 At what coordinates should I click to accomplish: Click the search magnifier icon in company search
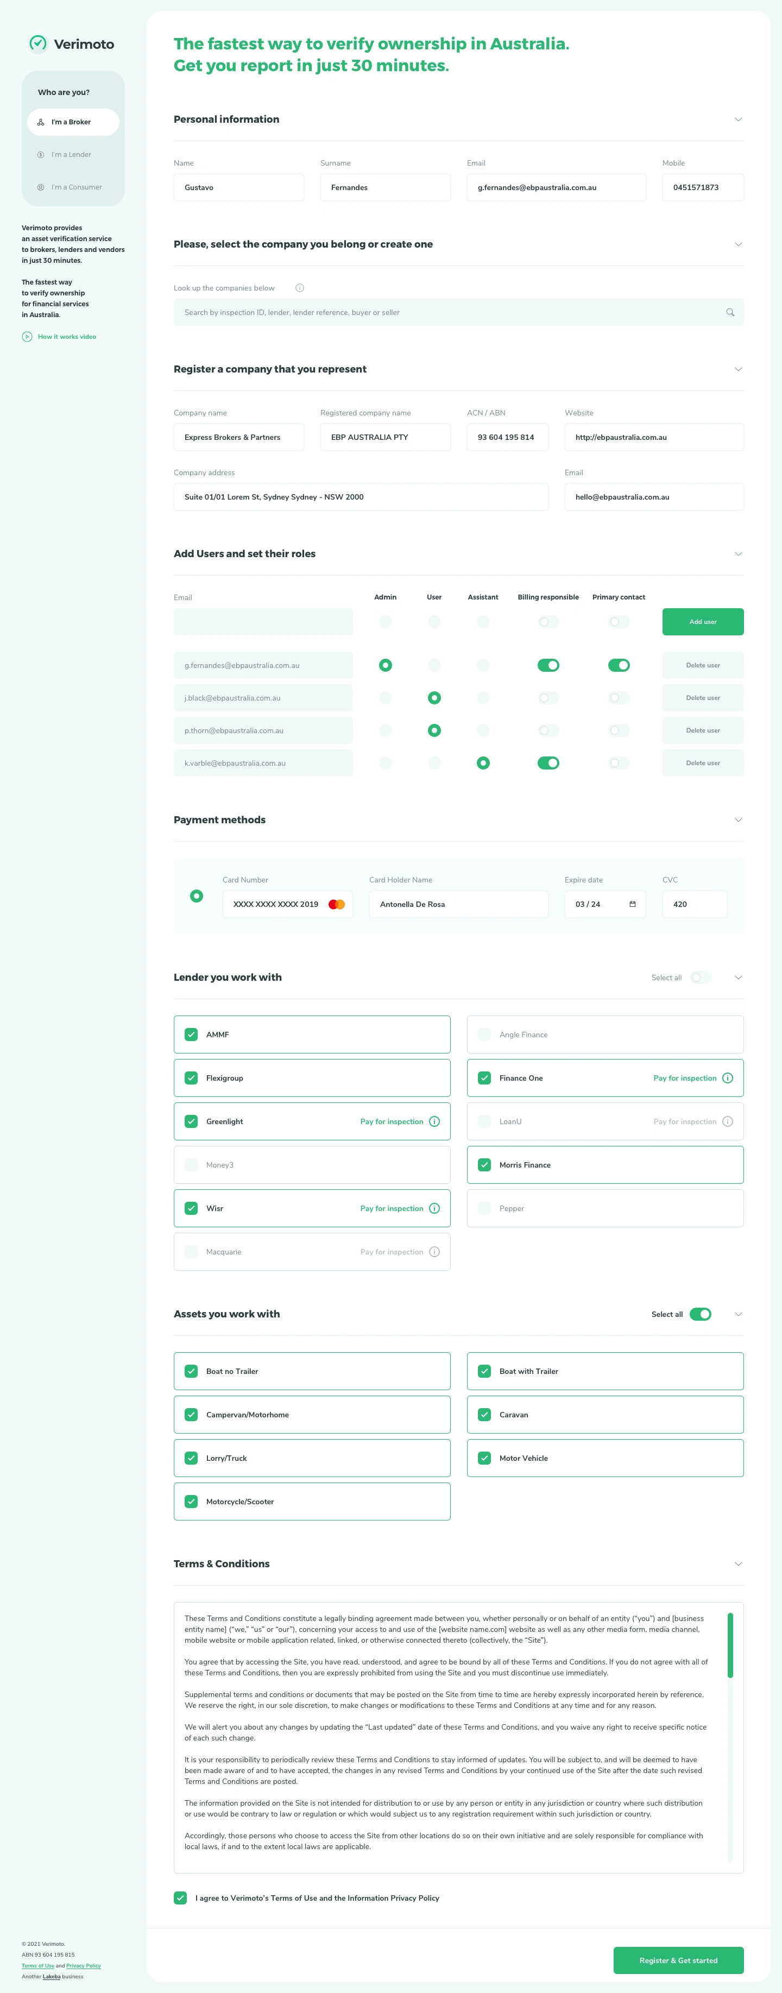[x=730, y=313]
